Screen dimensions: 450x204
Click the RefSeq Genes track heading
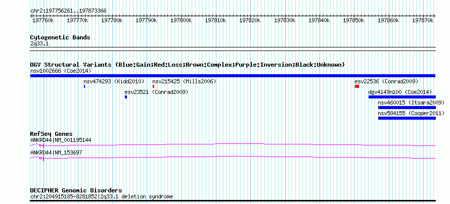pyautogui.click(x=52, y=134)
